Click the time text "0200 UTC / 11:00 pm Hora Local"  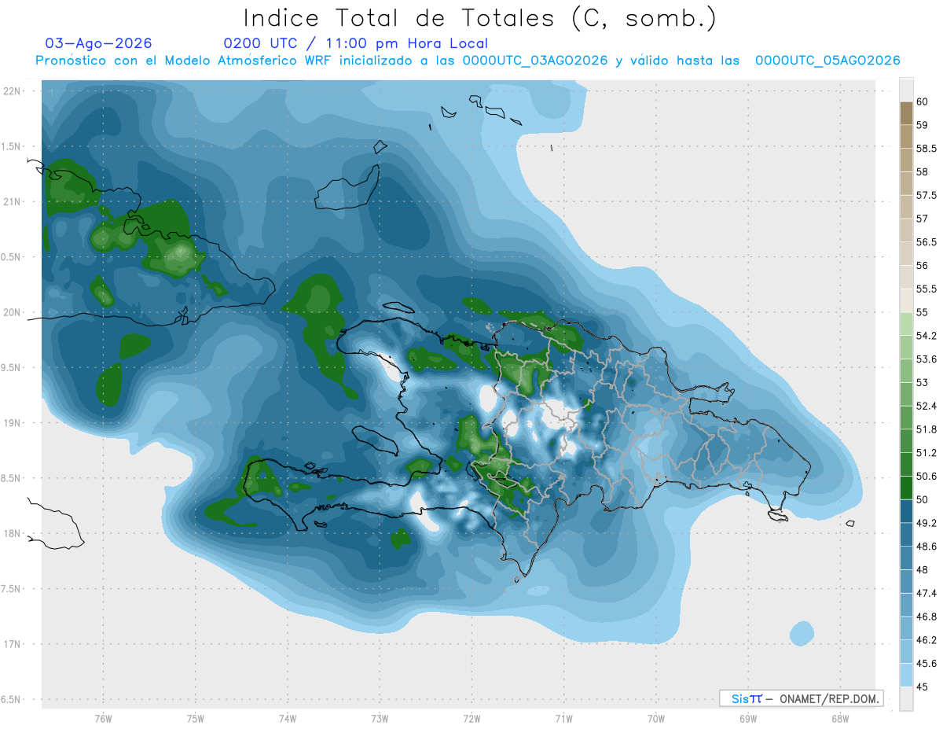(355, 43)
